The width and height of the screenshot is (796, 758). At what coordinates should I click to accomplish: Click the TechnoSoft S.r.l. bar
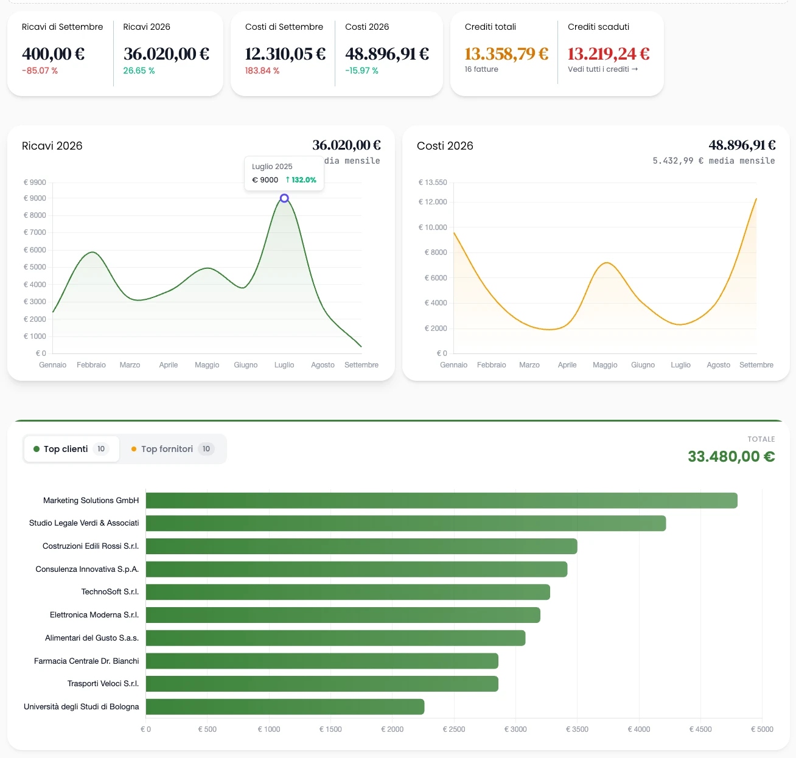[348, 592]
